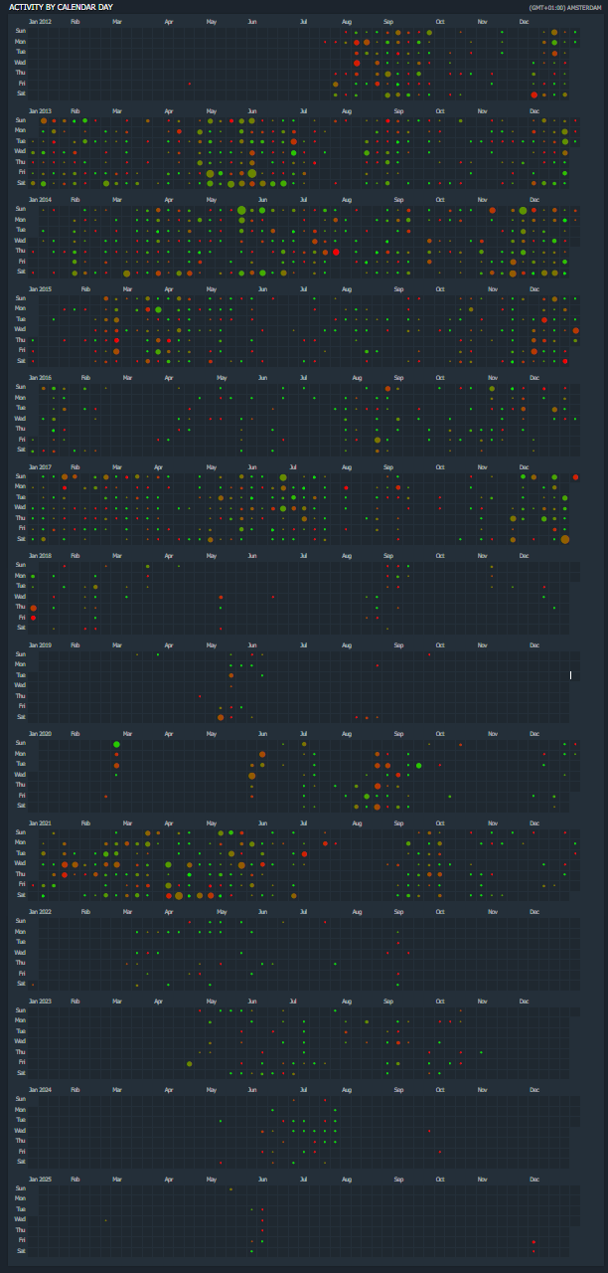608x1273 pixels.
Task: Click the large orange Saturday dot ending December 2017
Action: 565,539
